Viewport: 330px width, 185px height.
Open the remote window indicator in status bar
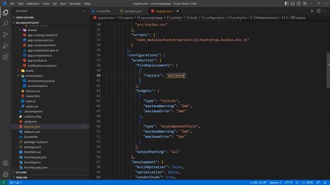[x=4, y=182]
